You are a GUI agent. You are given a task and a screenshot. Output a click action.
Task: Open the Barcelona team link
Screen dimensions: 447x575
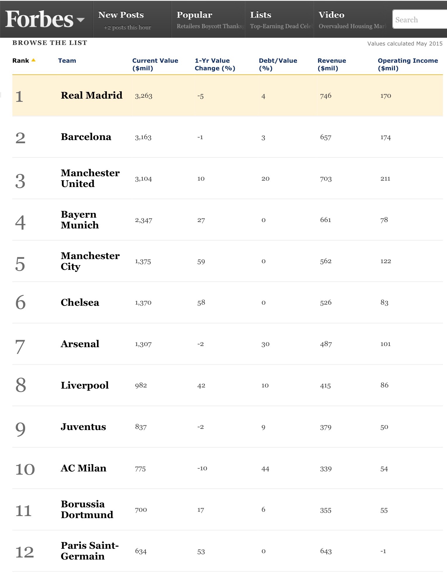86,137
